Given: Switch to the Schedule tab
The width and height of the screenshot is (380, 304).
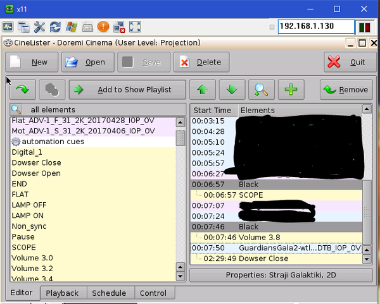Looking at the screenshot, I should [x=109, y=293].
